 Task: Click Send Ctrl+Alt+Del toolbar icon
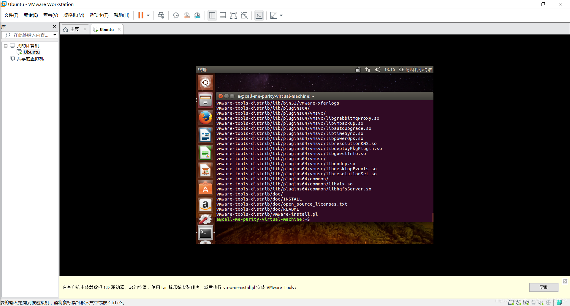point(161,15)
